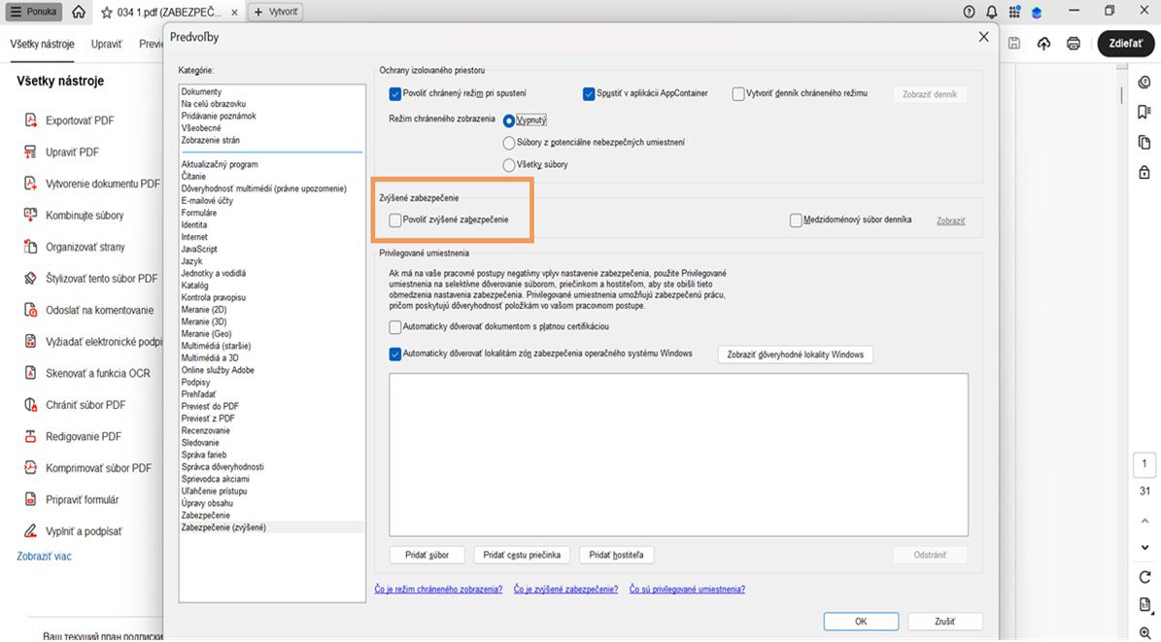Viewport: 1161px width, 642px height.
Task: Enable Povoliť zvýšené zabezpečenie checkbox
Action: 395,220
